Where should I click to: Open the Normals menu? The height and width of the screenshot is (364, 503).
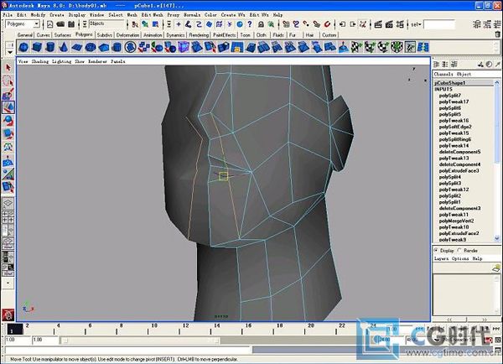(192, 15)
